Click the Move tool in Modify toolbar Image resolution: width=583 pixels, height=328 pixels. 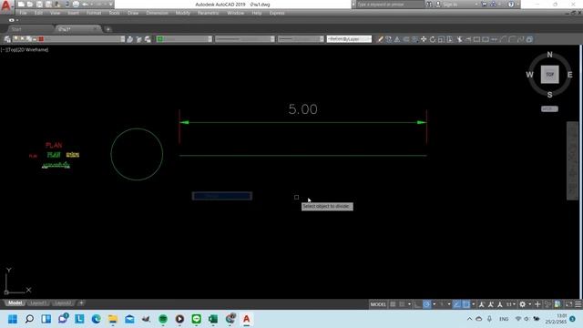(424, 39)
